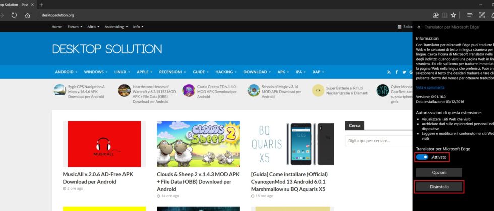Disable the Translator per Microsoft Edge toggle

pyautogui.click(x=422, y=157)
